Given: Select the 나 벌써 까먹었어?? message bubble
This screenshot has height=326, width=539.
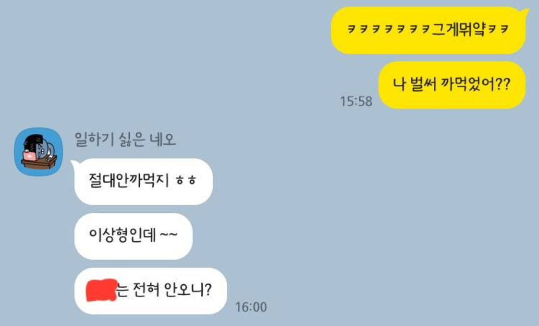Looking at the screenshot, I should coord(452,85).
